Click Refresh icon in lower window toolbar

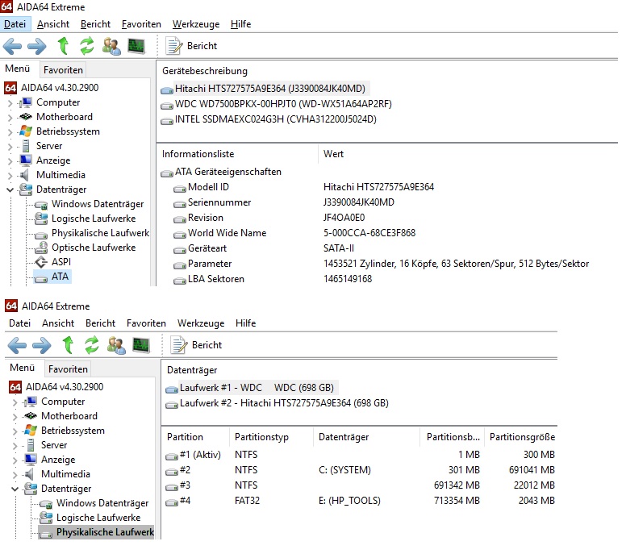[92, 345]
